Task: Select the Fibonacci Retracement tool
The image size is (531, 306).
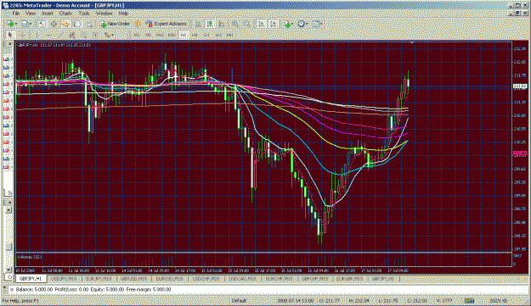Action: pos(83,35)
